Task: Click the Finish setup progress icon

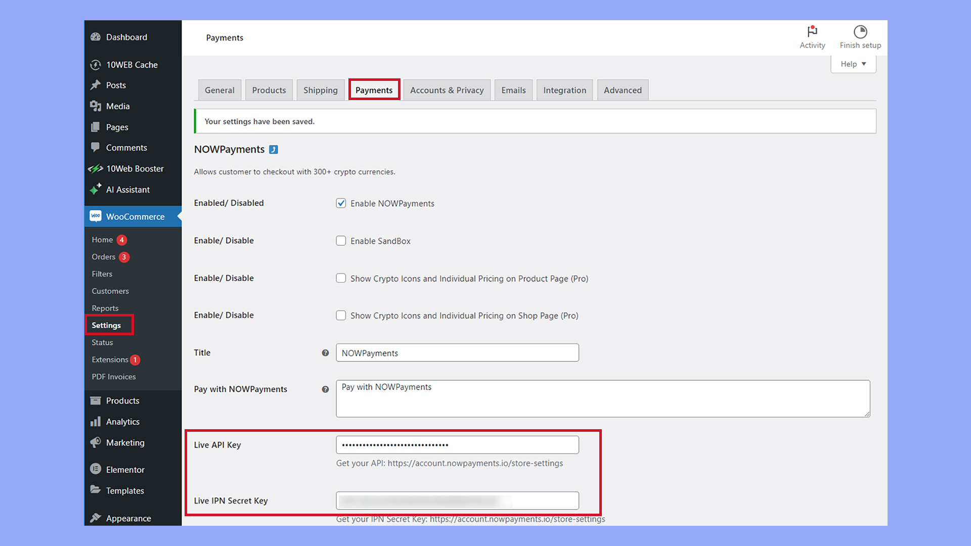Action: click(860, 32)
